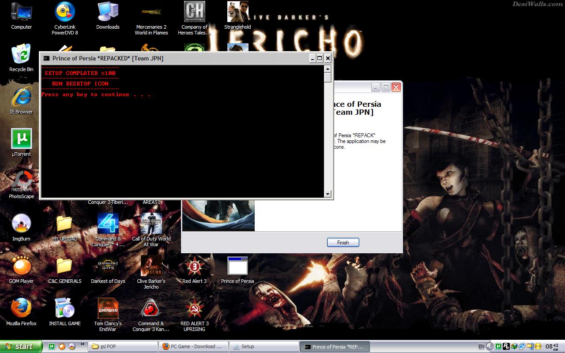Select Clive Barker's Jericho desktop icon
Image resolution: width=565 pixels, height=353 pixels.
[x=151, y=272]
